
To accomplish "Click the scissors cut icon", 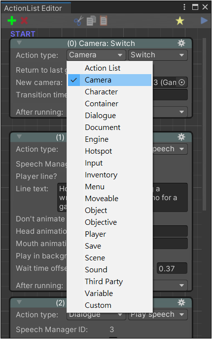I will click(79, 21).
